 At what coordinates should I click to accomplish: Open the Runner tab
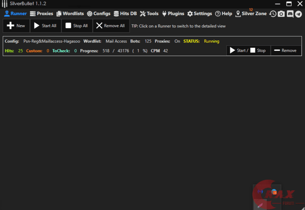[x=16, y=13]
